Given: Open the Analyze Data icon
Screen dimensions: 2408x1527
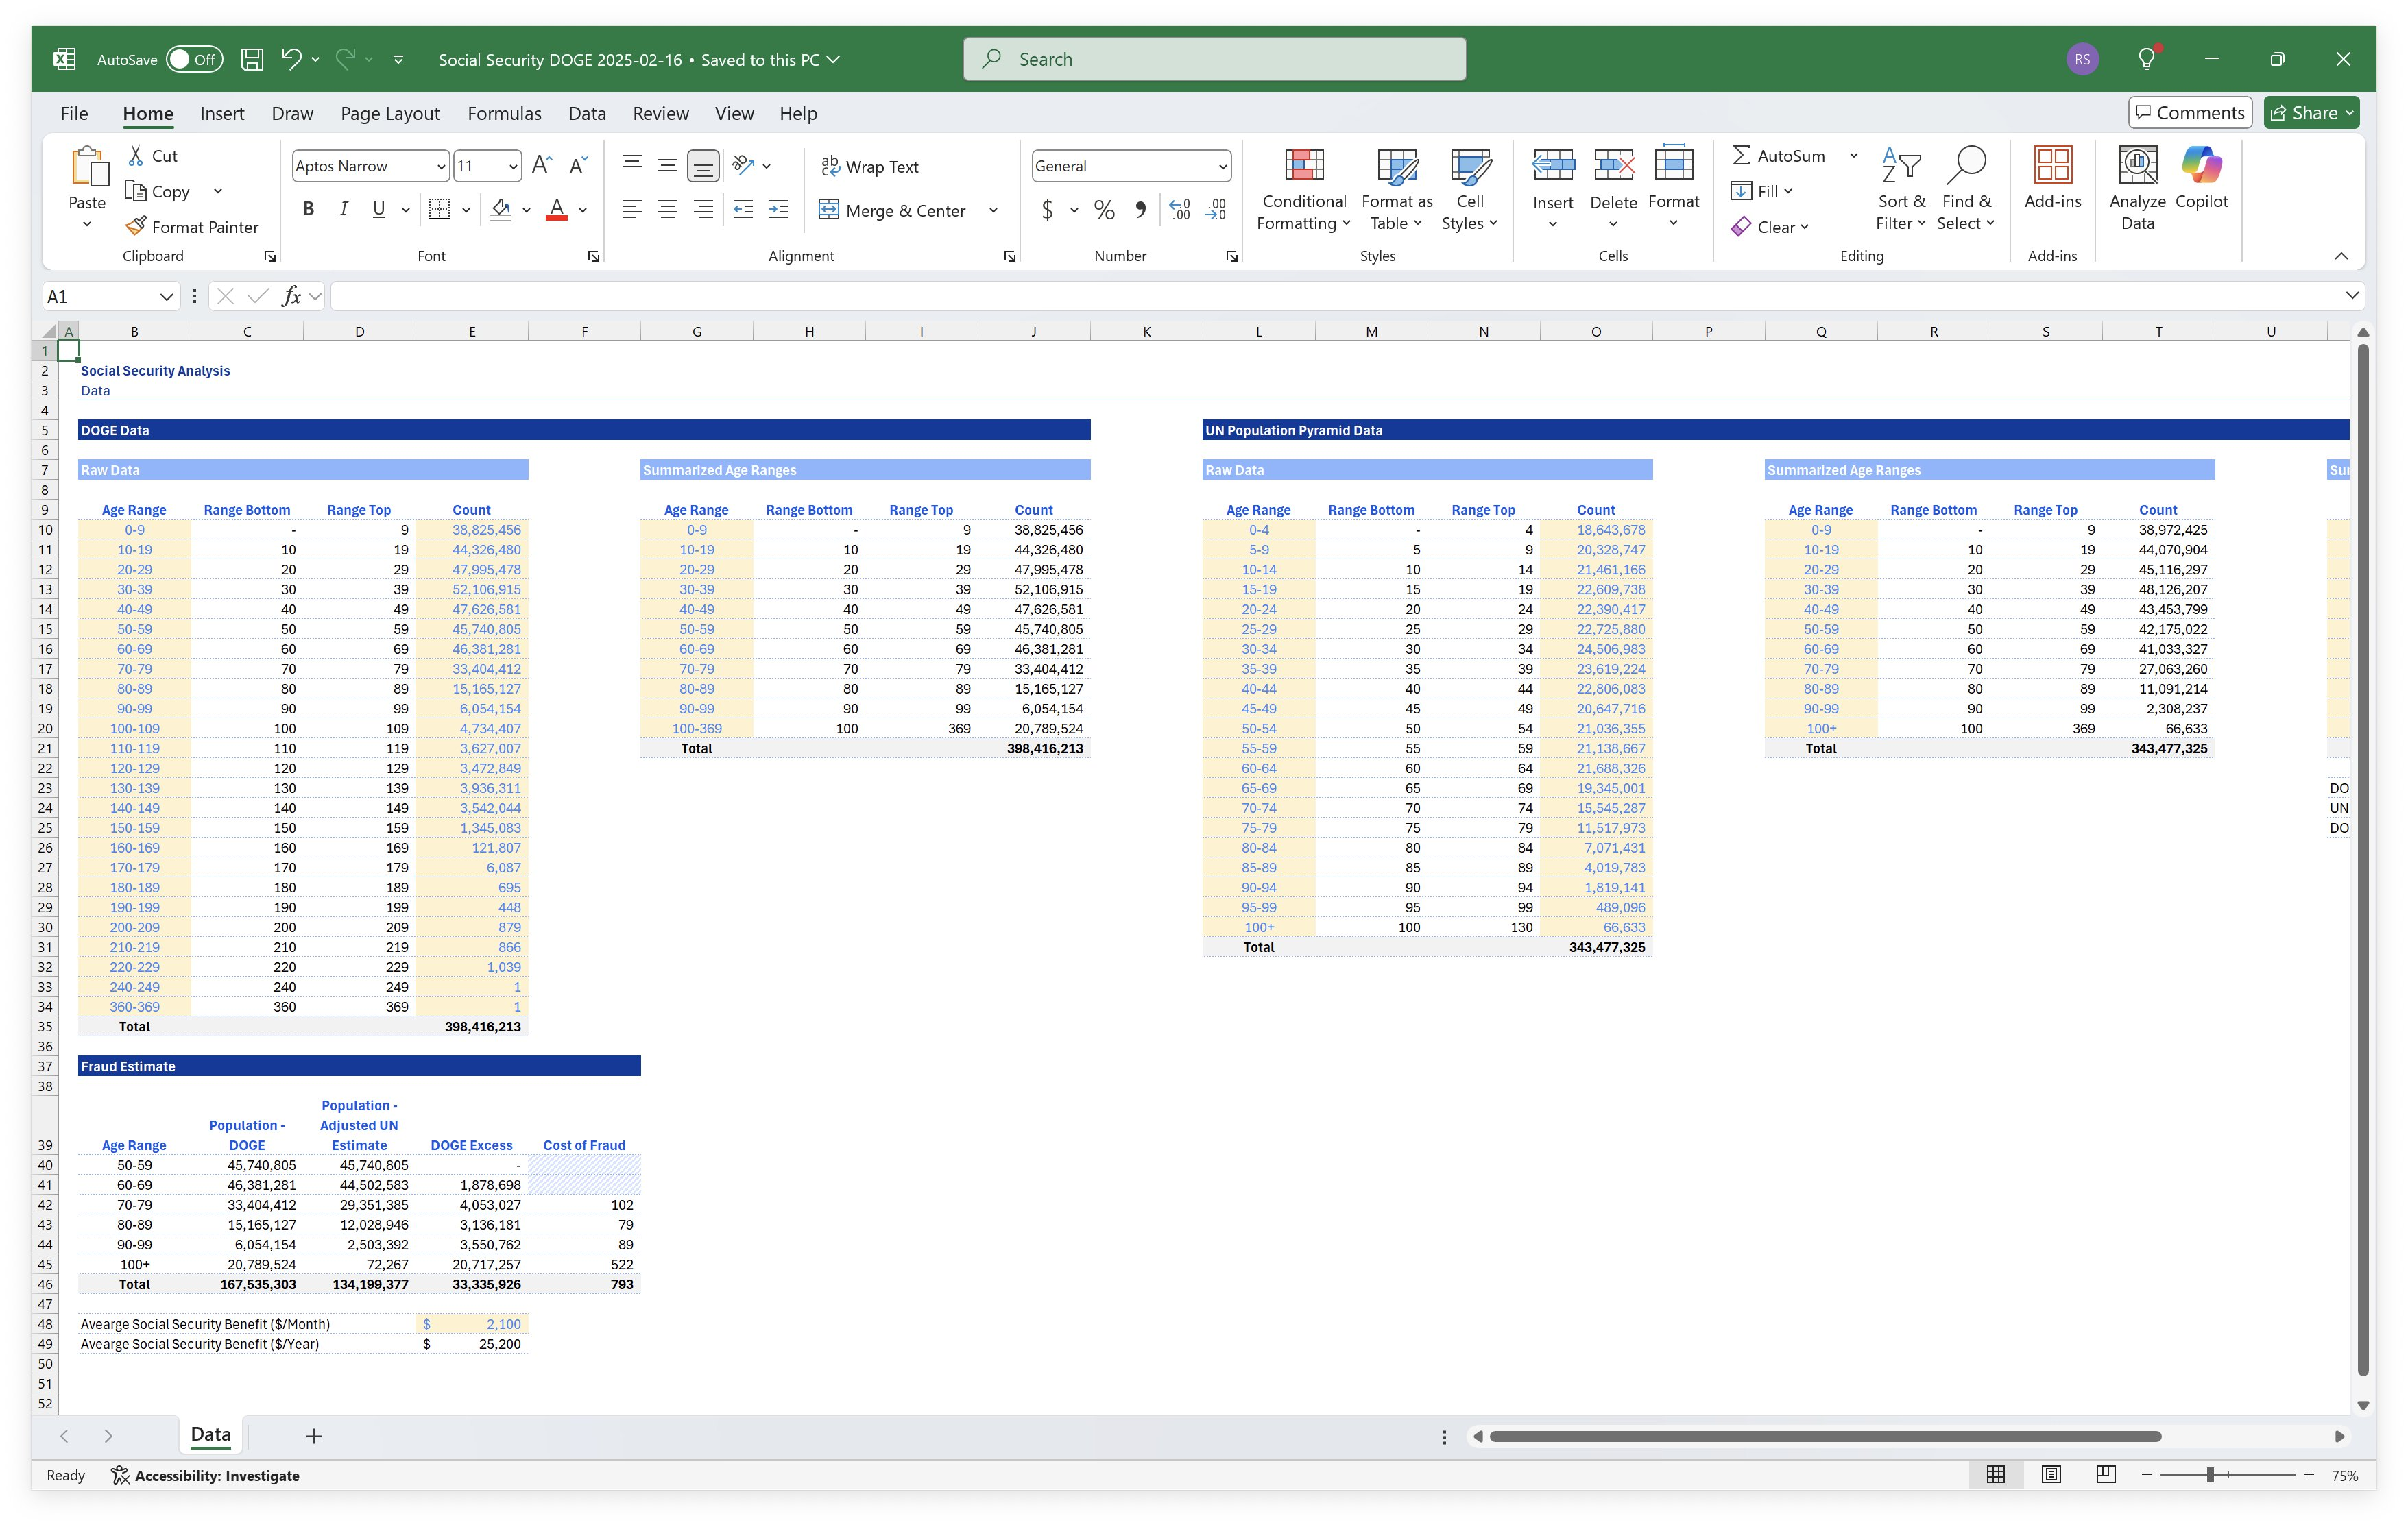Looking at the screenshot, I should [x=2138, y=166].
